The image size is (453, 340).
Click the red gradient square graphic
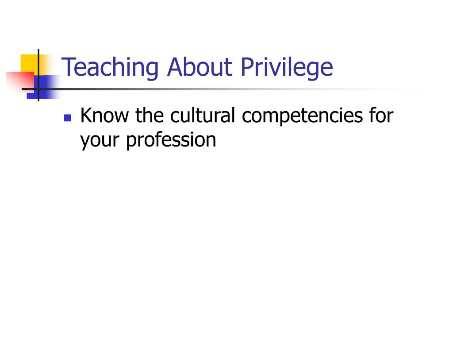coord(20,82)
